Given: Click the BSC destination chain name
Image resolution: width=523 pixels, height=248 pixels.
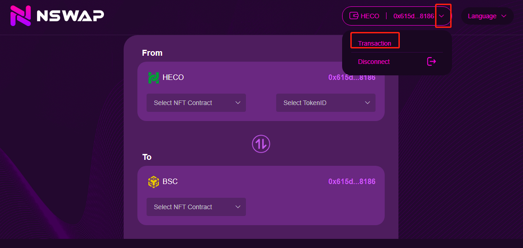Looking at the screenshot, I should point(170,181).
